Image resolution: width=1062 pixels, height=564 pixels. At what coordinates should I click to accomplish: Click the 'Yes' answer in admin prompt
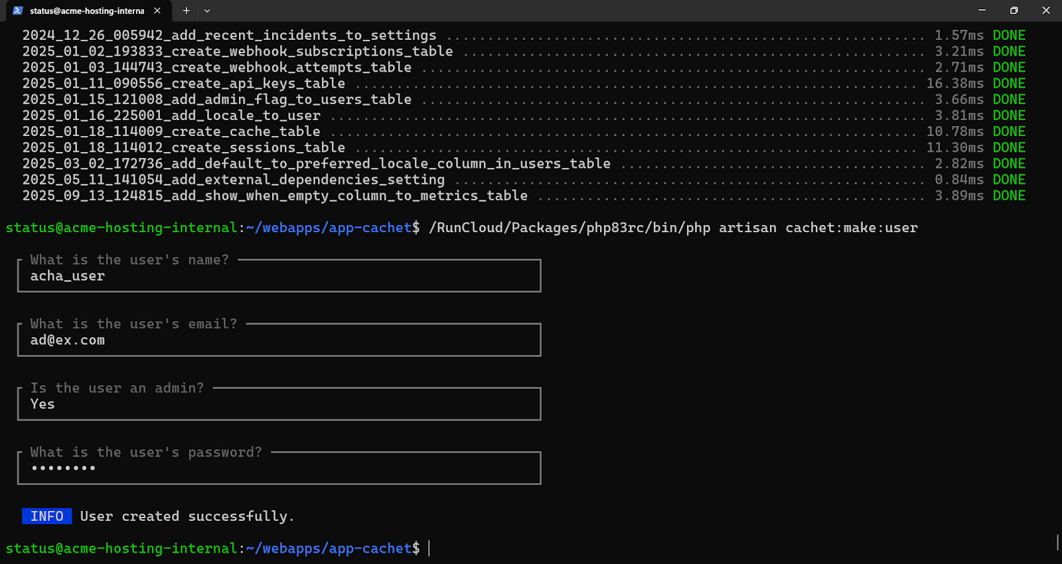[42, 404]
